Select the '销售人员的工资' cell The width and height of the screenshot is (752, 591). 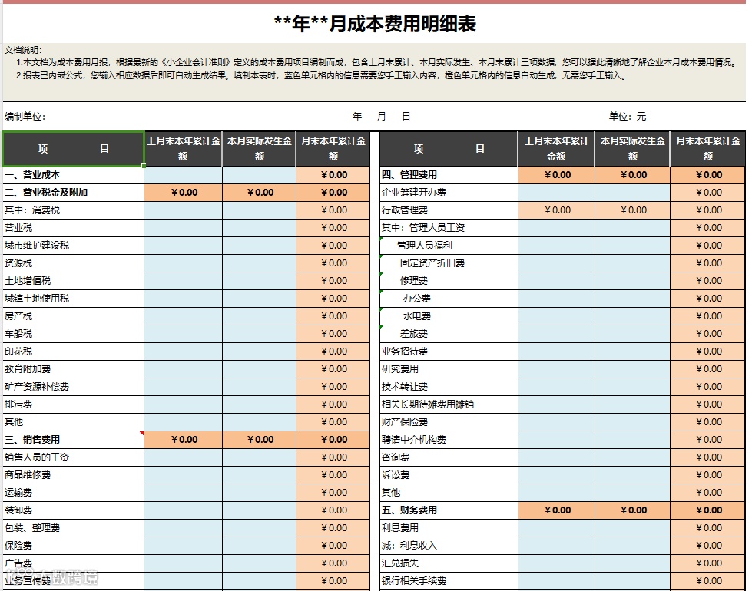point(73,457)
